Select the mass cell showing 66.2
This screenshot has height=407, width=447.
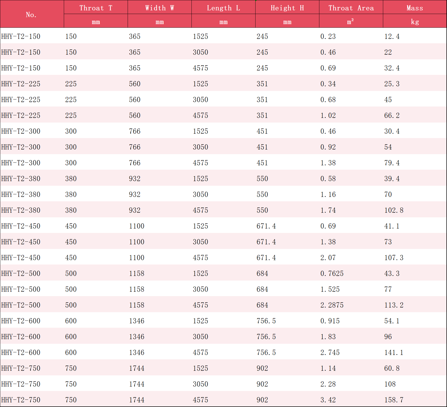pyautogui.click(x=392, y=116)
